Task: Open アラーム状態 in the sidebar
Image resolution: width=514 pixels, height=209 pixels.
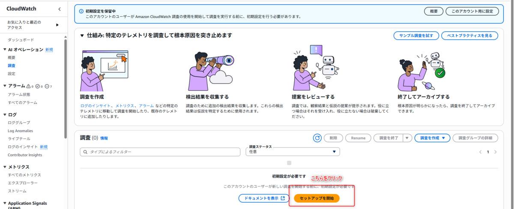Action: coord(19,94)
